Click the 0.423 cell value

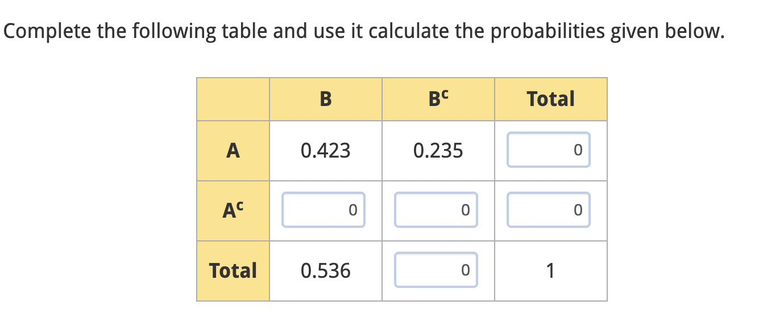coord(326,151)
